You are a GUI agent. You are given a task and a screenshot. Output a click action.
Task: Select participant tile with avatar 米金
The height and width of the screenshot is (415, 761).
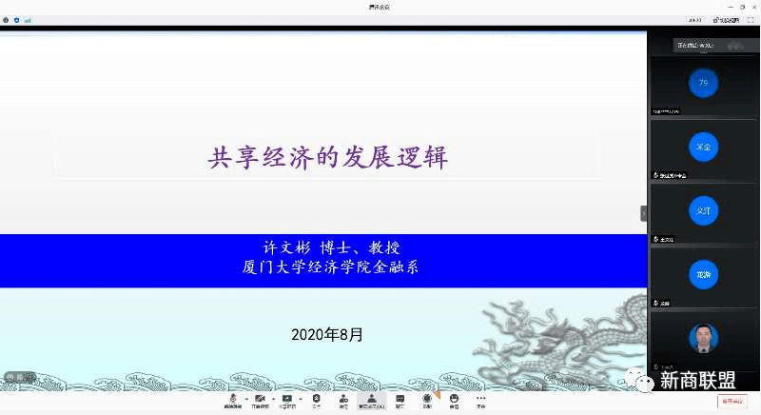703,149
